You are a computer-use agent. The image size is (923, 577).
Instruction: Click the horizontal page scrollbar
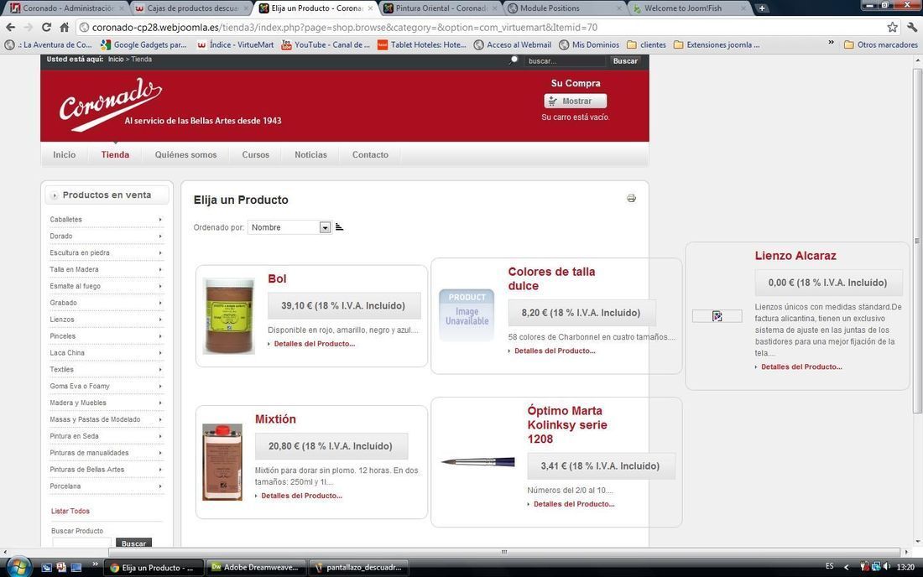pyautogui.click(x=504, y=552)
